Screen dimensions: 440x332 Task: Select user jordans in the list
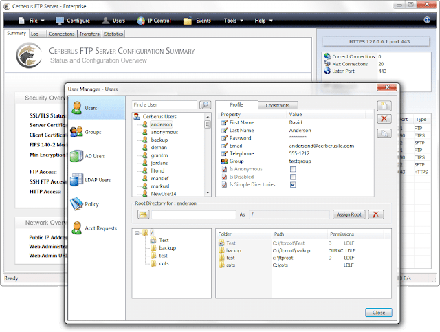159,163
